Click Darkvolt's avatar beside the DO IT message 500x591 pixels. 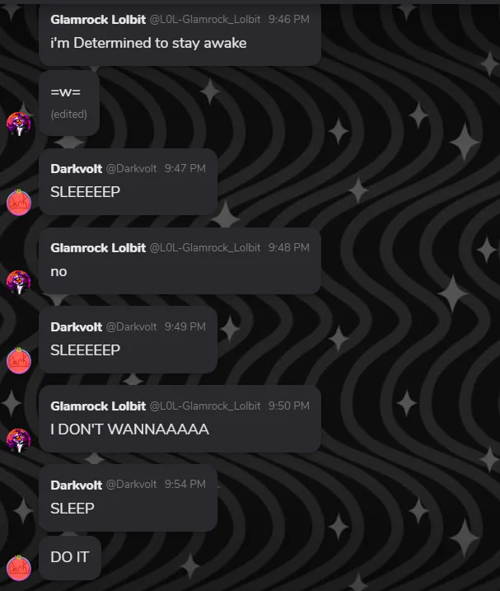(x=18, y=568)
